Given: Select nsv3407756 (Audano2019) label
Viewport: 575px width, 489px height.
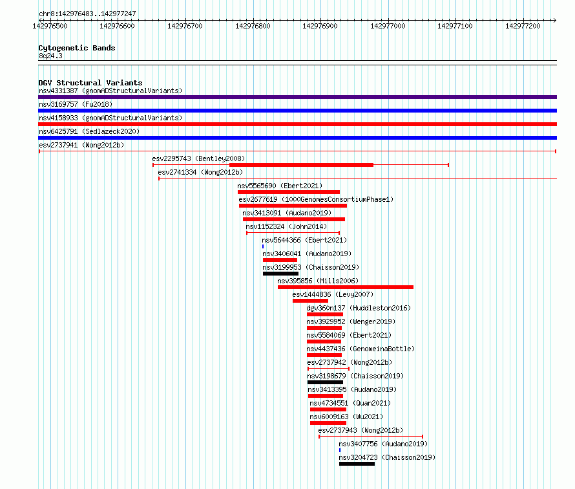Looking at the screenshot, I should tap(383, 444).
